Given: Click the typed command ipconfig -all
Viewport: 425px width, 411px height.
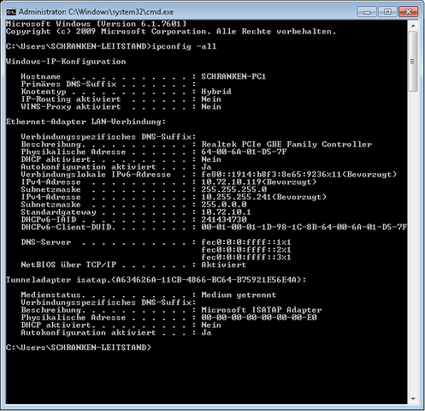Looking at the screenshot, I should (x=184, y=46).
